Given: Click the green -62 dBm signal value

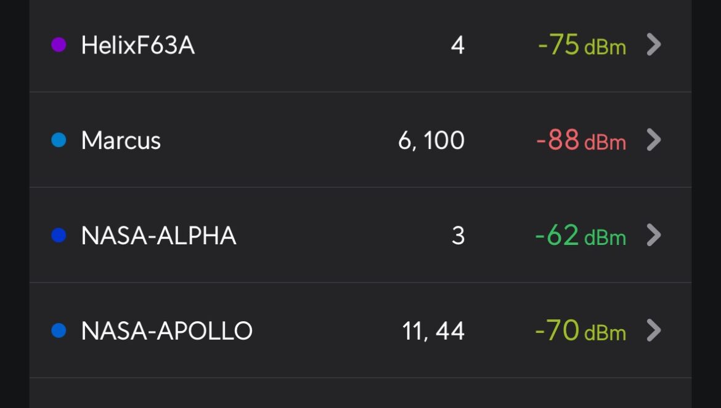Looking at the screenshot, I should [580, 236].
